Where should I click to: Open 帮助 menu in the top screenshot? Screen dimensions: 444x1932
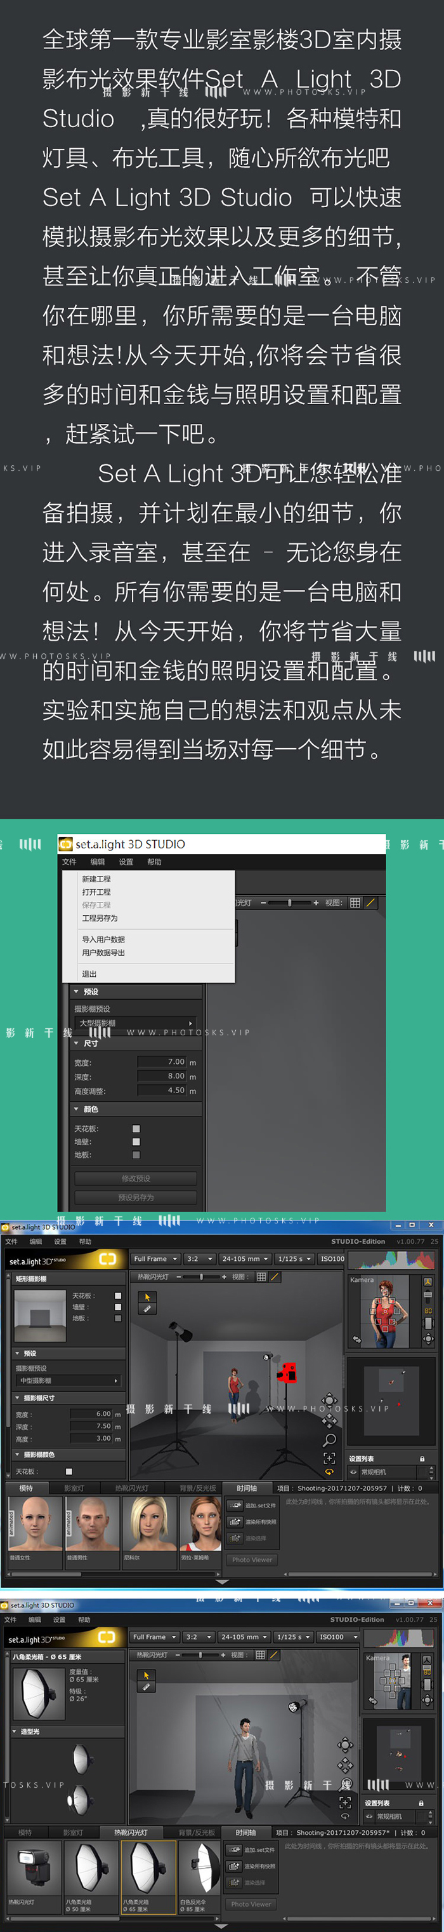pos(154,862)
